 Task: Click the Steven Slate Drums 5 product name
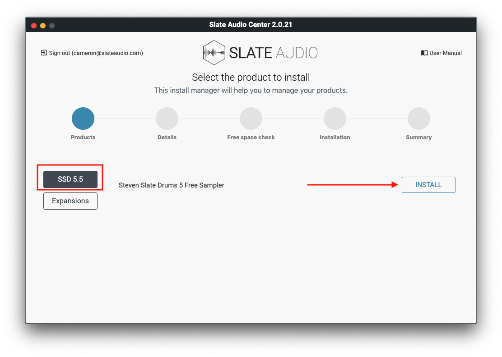[172, 185]
